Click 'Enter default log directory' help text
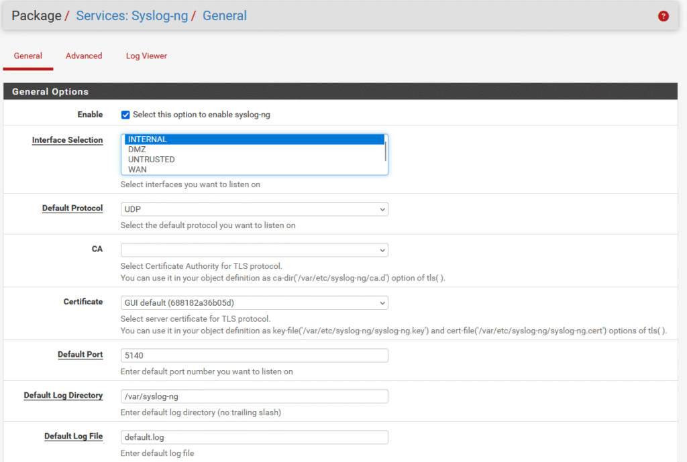This screenshot has width=687, height=462. [x=201, y=412]
